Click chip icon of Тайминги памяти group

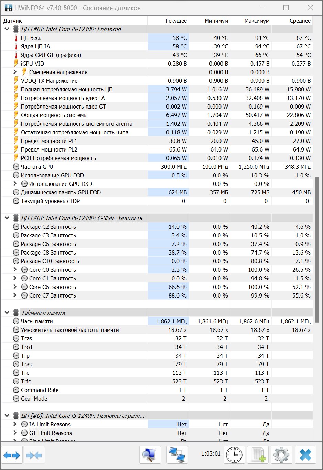click(16, 313)
